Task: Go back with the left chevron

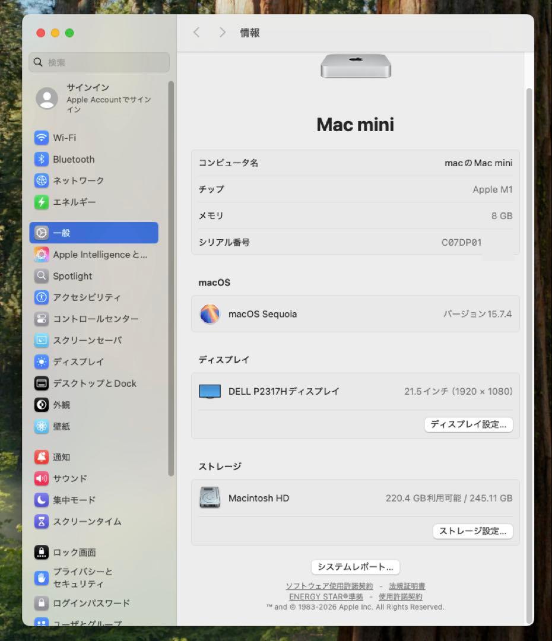Action: coord(196,32)
